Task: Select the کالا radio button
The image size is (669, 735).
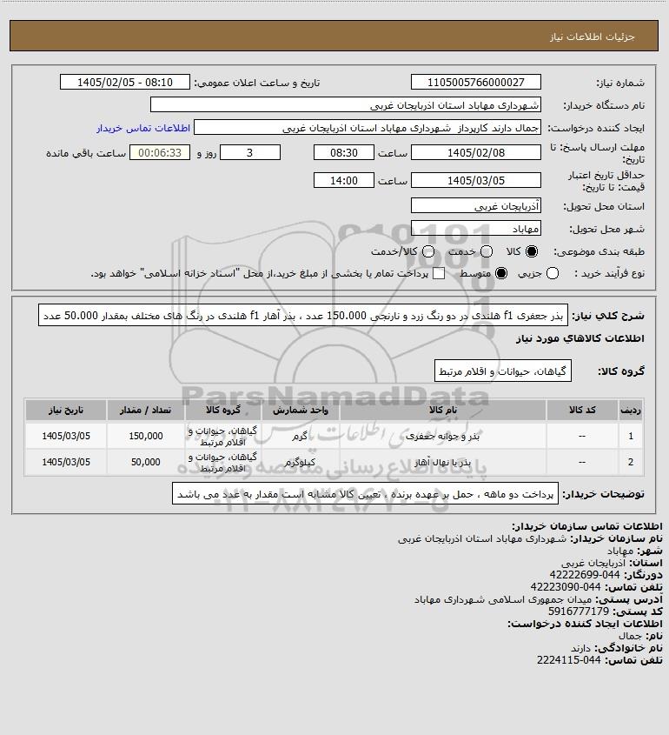Action: [x=532, y=251]
